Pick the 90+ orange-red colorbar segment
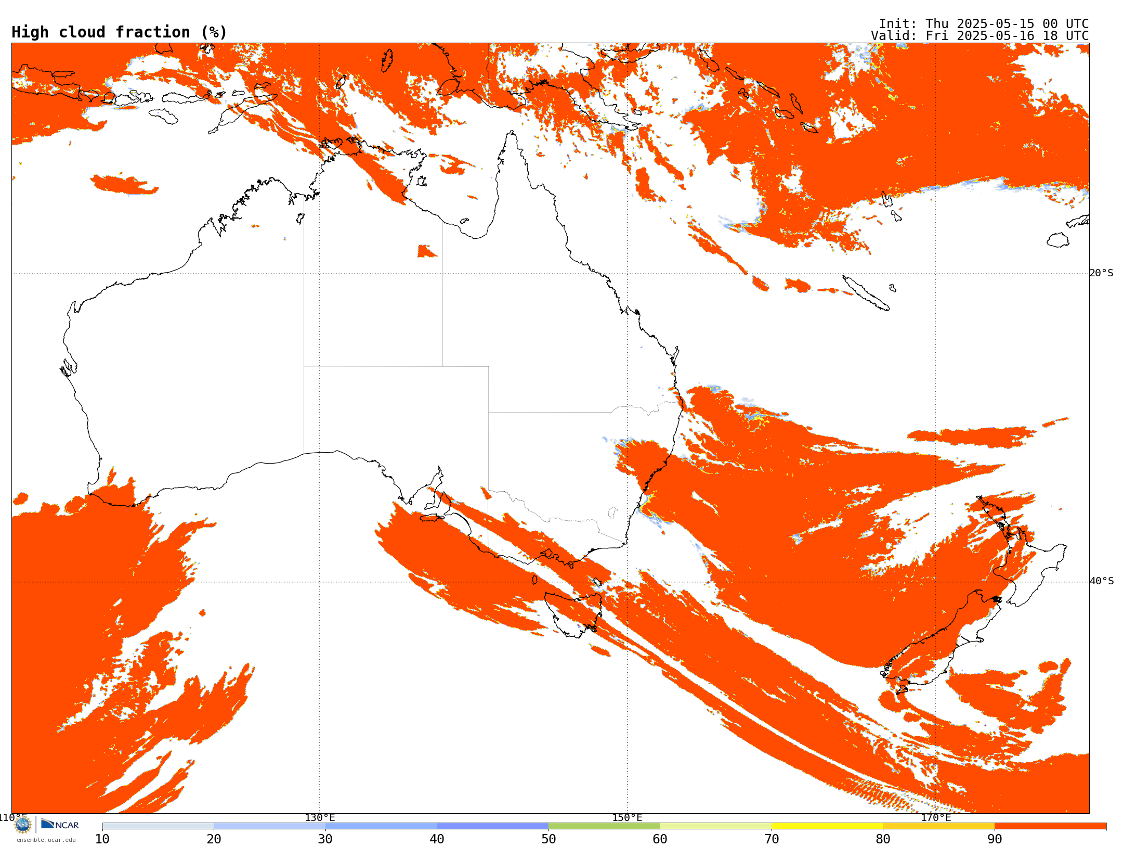 click(x=1050, y=826)
